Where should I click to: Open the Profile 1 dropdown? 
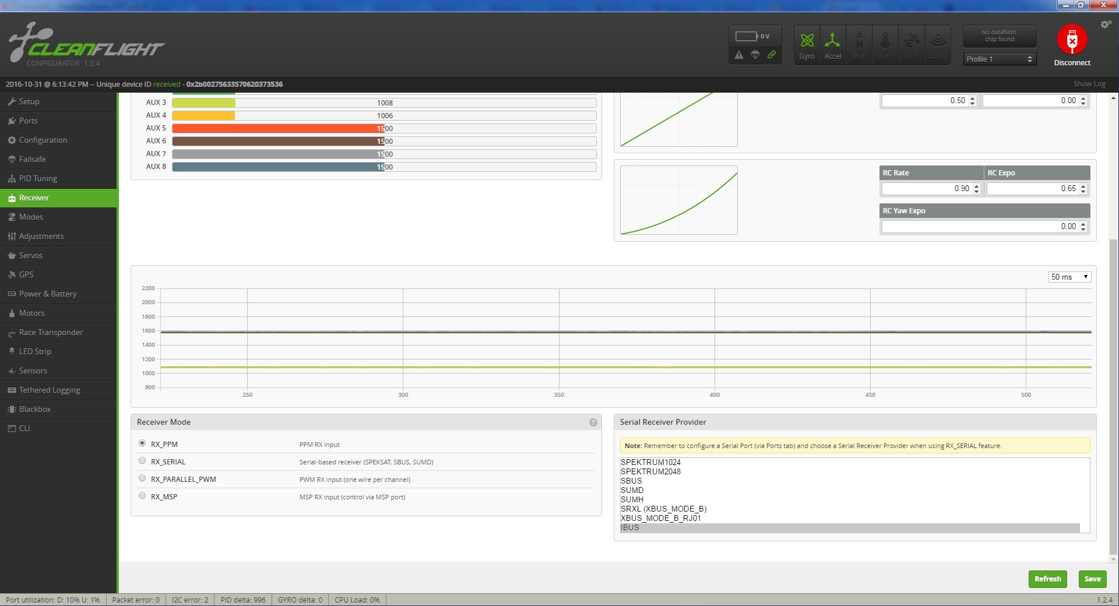click(x=1000, y=59)
